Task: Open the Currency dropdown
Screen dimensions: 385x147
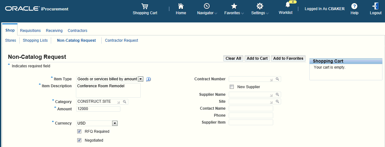Action: pos(97,123)
